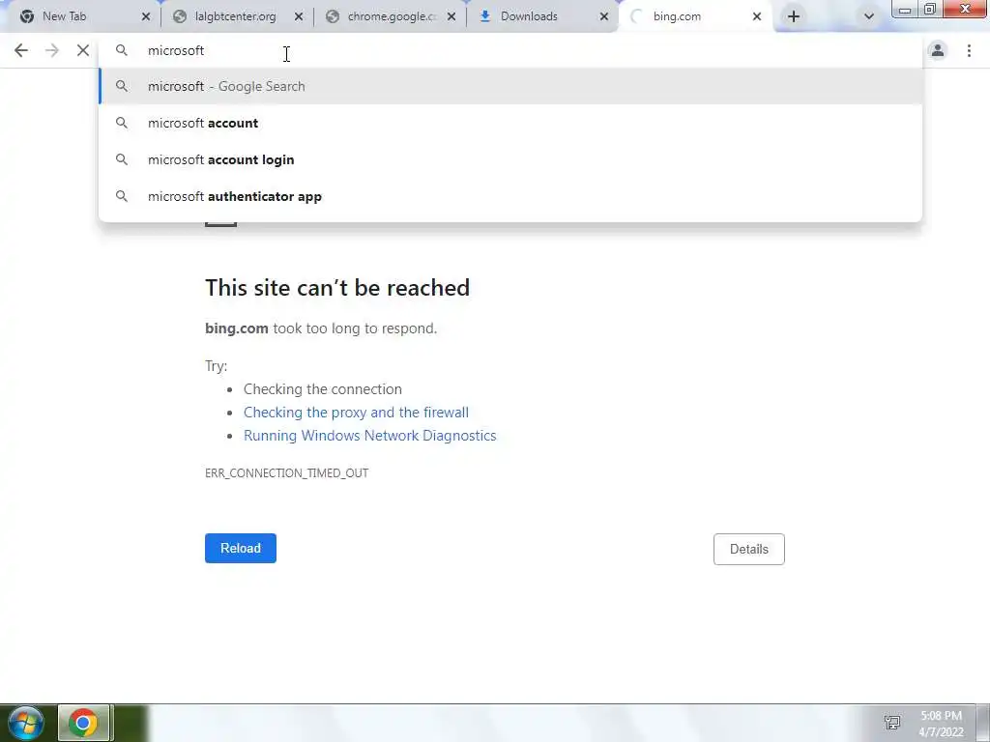This screenshot has height=742, width=990.
Task: Click the address bar containing microsoft
Action: 510,50
